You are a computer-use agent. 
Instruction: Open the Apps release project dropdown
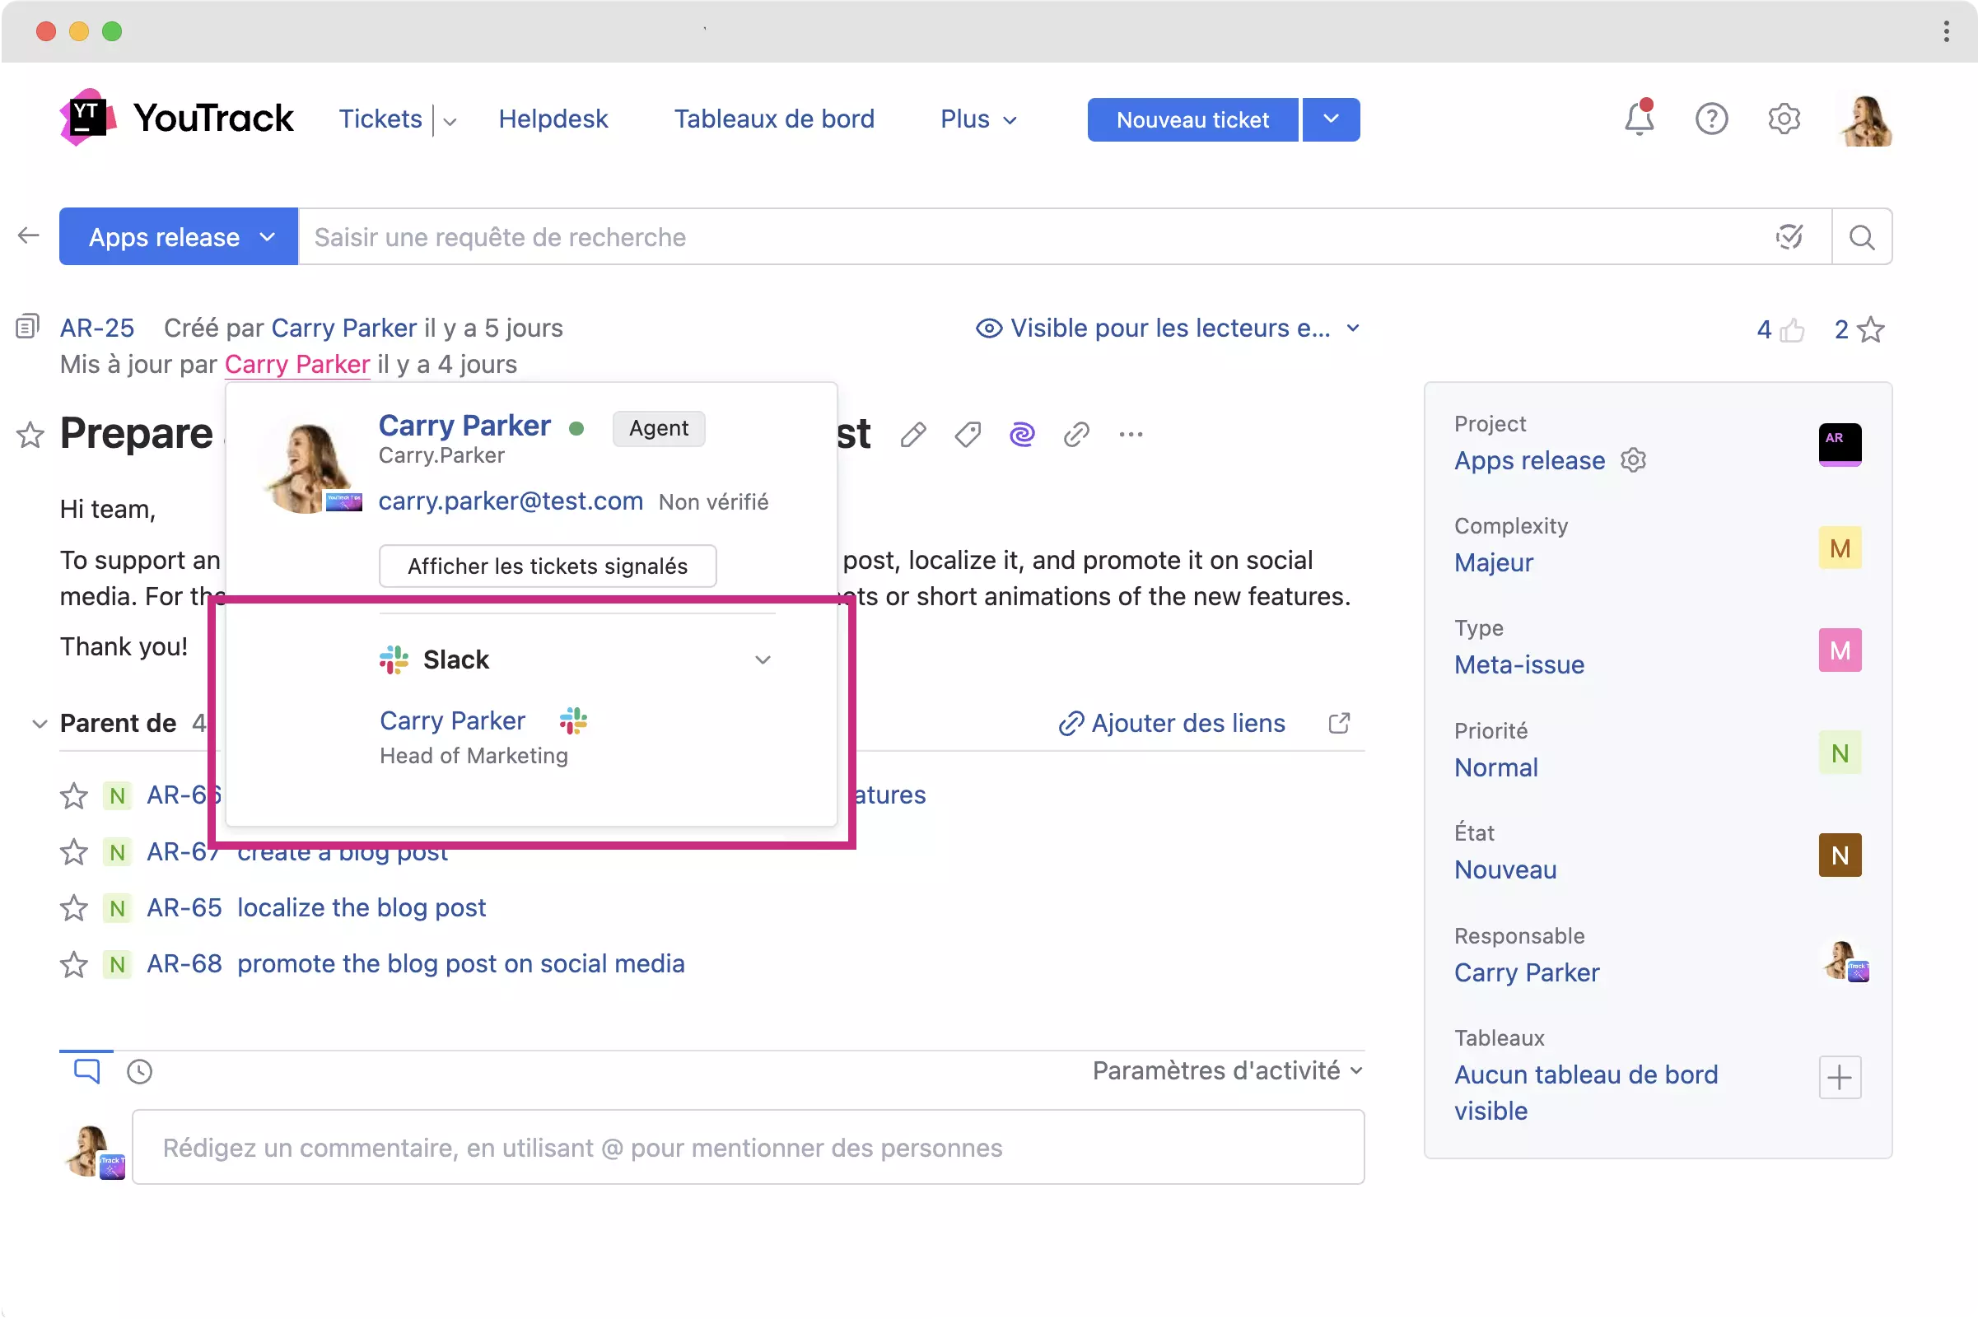coord(180,237)
